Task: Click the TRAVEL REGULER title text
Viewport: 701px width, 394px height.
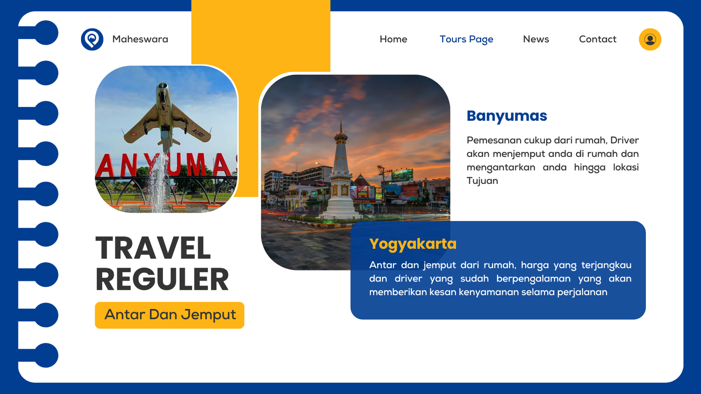Action: [162, 264]
